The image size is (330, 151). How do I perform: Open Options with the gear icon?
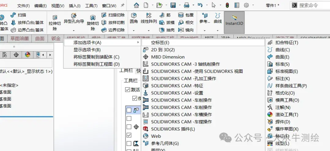point(246,5)
